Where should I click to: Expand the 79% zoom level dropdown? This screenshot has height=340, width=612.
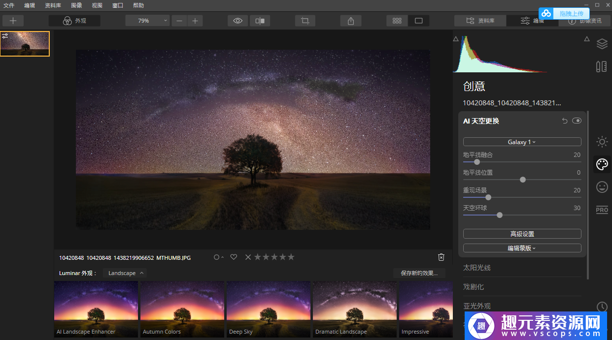(x=147, y=21)
